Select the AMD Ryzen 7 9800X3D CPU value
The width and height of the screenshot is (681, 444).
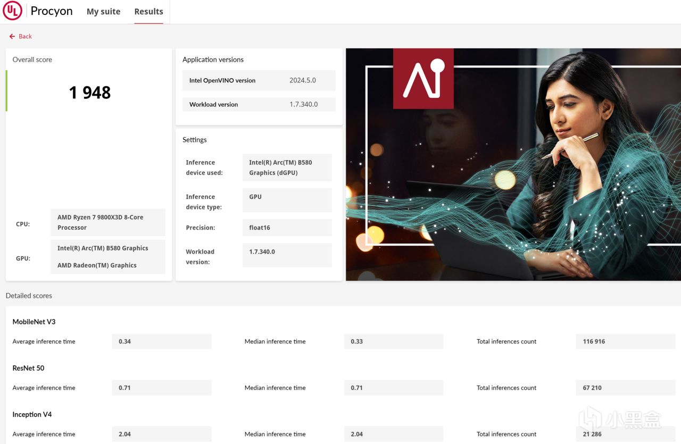[108, 222]
